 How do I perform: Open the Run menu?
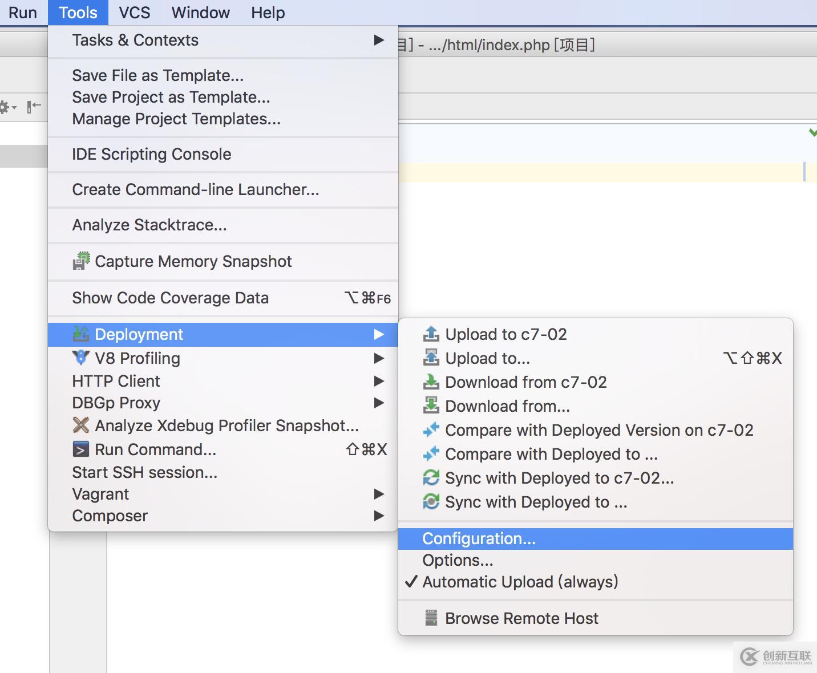pos(23,13)
